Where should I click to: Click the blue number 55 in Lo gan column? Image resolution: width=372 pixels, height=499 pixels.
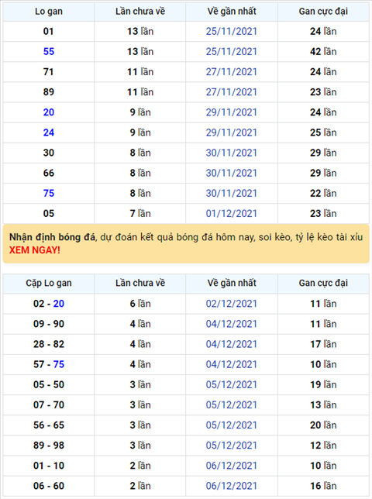click(x=49, y=52)
